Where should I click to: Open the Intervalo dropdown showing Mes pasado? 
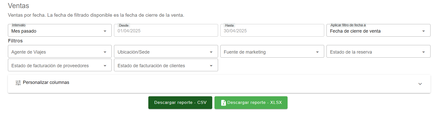click(56, 31)
